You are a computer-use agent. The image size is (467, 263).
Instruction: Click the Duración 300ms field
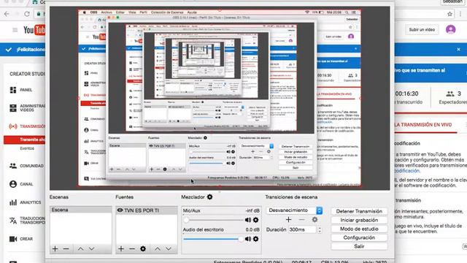coord(302,229)
